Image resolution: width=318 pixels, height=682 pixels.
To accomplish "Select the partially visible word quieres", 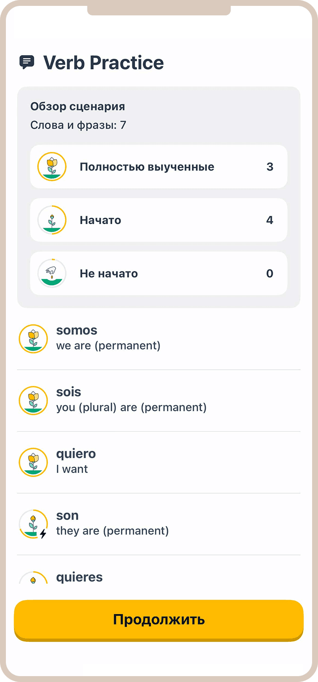I will click(x=79, y=577).
